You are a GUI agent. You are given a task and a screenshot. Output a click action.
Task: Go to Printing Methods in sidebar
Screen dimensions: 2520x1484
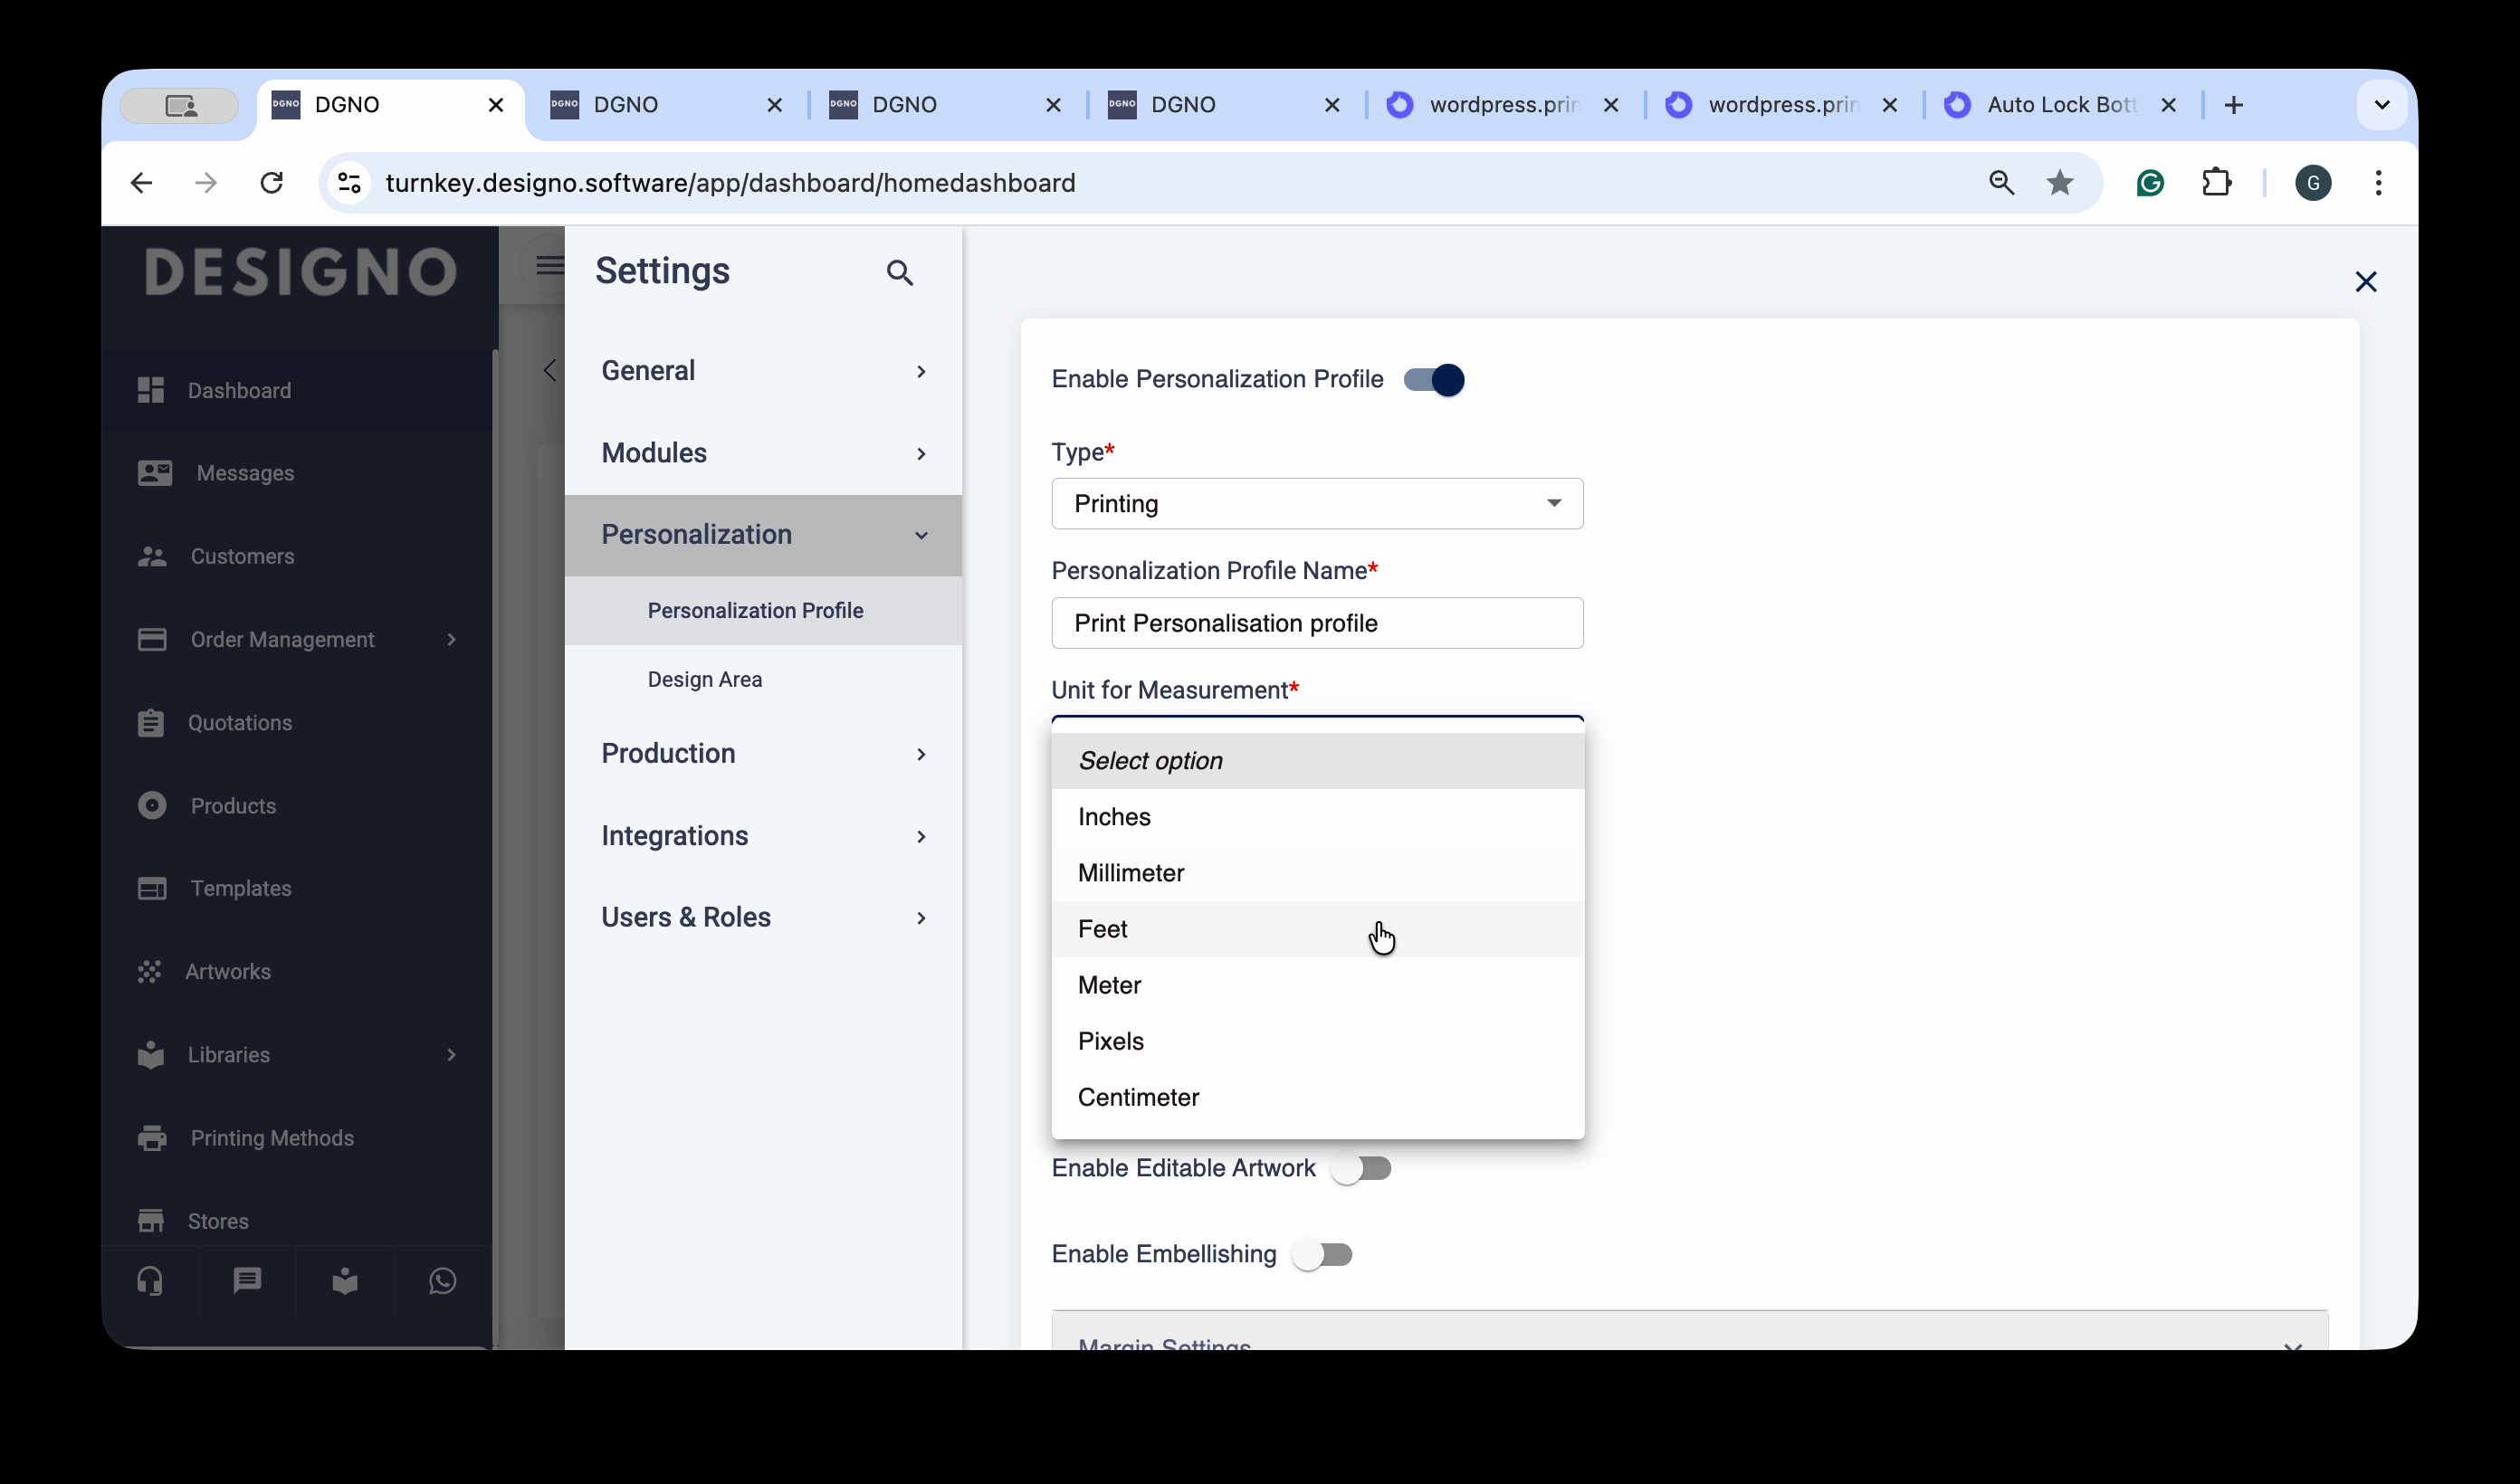click(x=272, y=1138)
